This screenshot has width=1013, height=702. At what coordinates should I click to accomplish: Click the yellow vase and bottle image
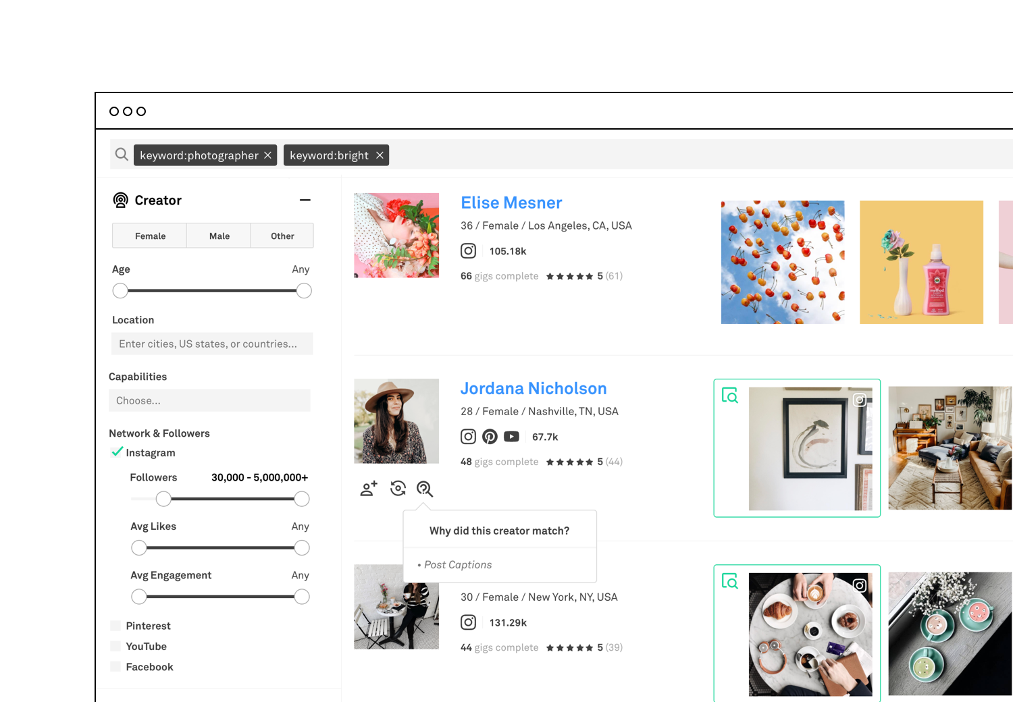coord(921,262)
